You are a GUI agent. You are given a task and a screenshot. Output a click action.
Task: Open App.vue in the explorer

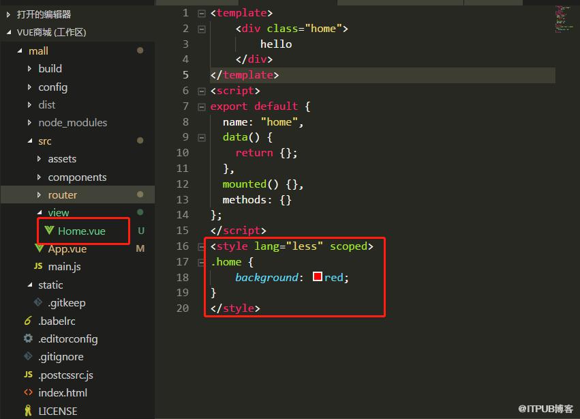pos(67,249)
